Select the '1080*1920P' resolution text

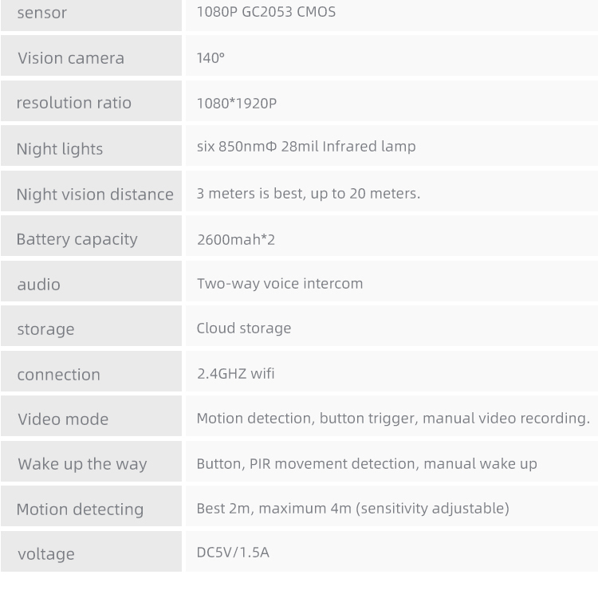tap(237, 104)
